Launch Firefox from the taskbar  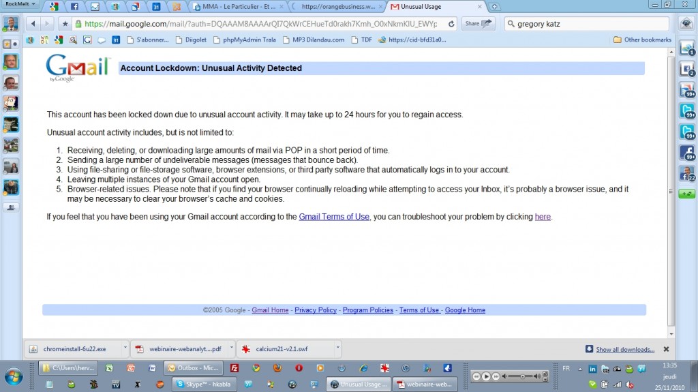tap(277, 368)
